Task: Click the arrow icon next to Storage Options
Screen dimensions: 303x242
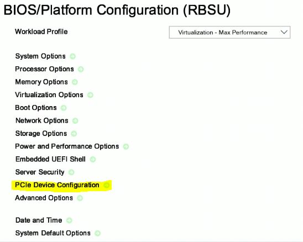Action: (x=74, y=134)
